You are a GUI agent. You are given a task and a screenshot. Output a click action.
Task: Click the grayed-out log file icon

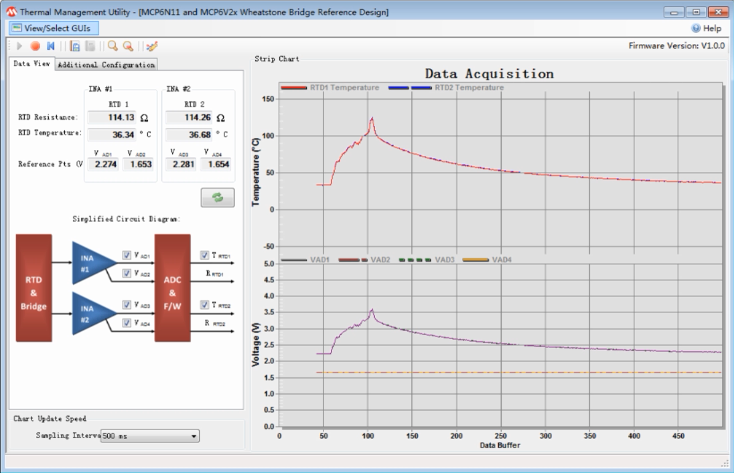pos(90,46)
